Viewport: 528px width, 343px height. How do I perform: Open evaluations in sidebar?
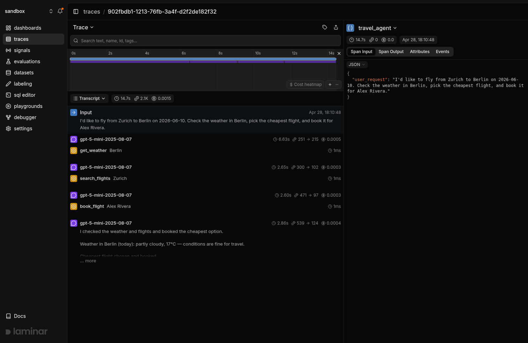pyautogui.click(x=34, y=61)
